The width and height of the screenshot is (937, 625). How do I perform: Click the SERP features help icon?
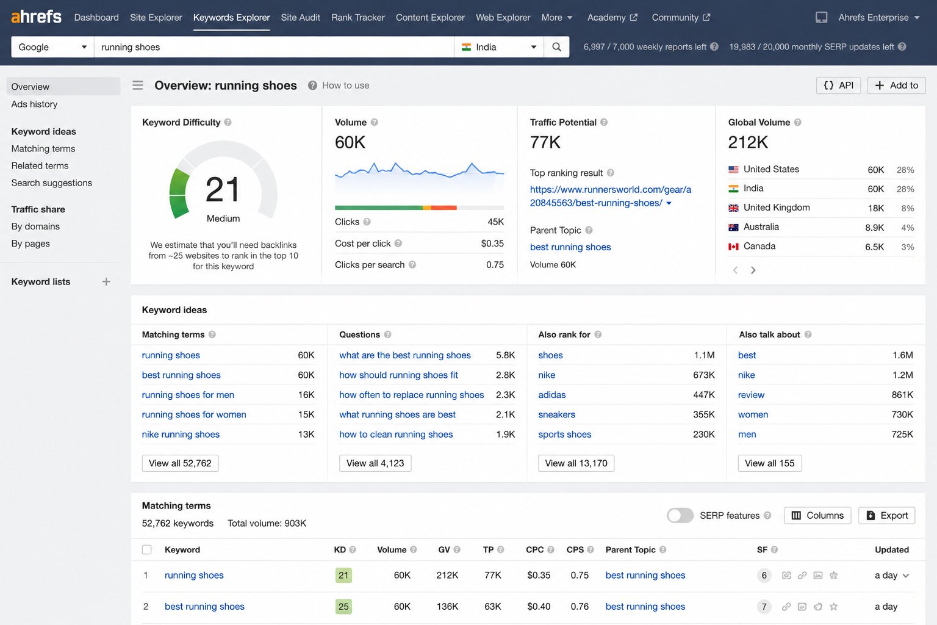[x=767, y=515]
